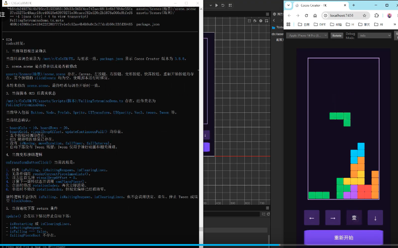This screenshot has height=248, width=398.
Task: Click the scene view rect frame icon
Action: click(249, 21)
